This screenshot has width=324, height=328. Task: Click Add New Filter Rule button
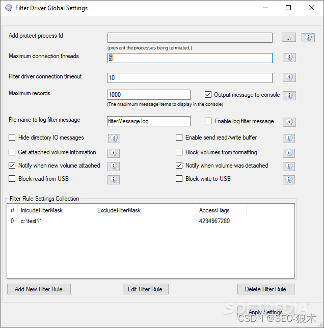click(x=39, y=289)
